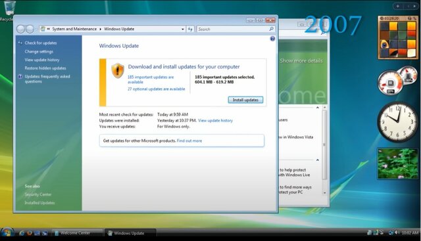Screen dimensions: 421x241
Task: Click View update history link beside install date
Action: point(215,121)
